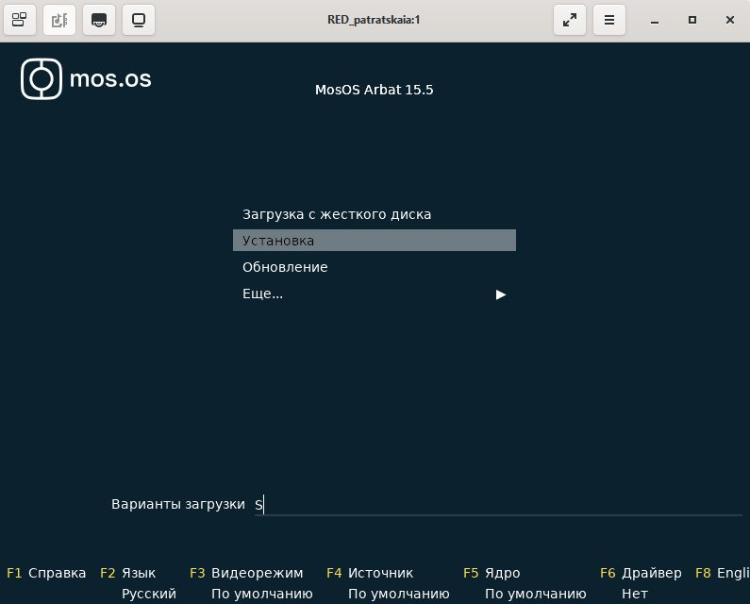
Task: Close the RED_patratskaia:1 window
Action: (730, 20)
